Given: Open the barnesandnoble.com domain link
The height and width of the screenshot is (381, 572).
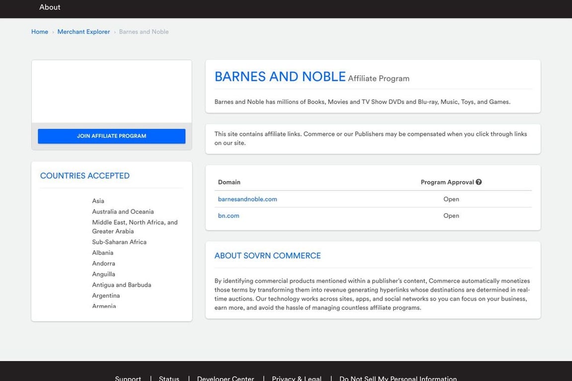Looking at the screenshot, I should point(247,198).
